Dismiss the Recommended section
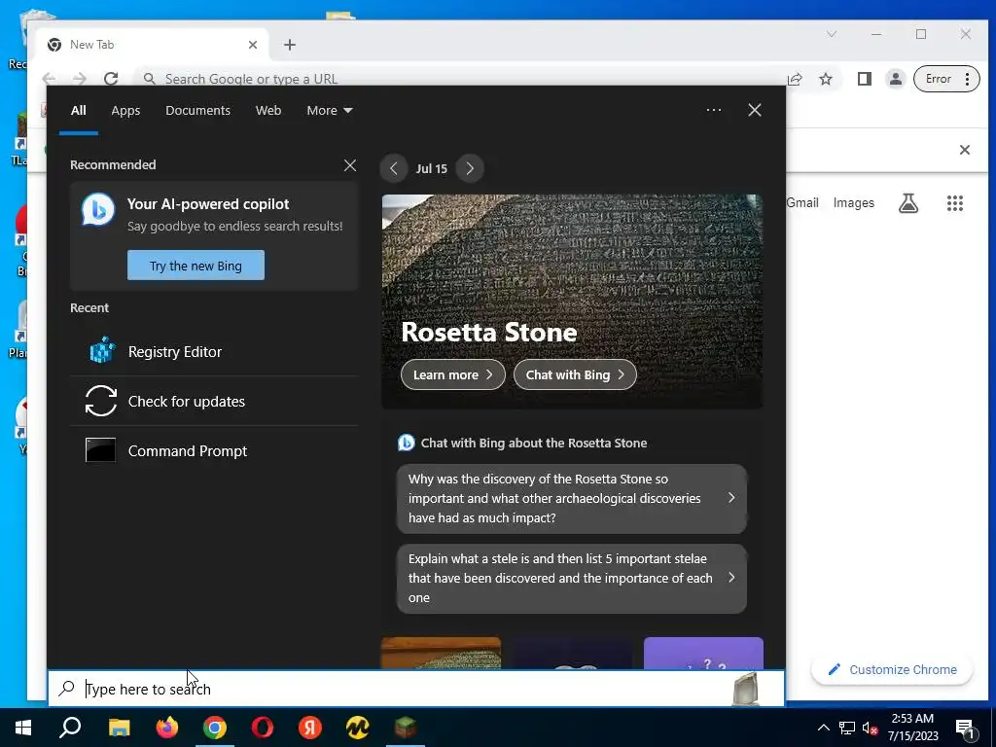996x747 pixels. pyautogui.click(x=350, y=165)
